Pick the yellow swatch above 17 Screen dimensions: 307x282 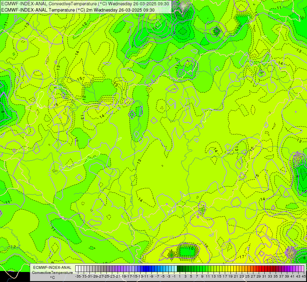pos(224,269)
